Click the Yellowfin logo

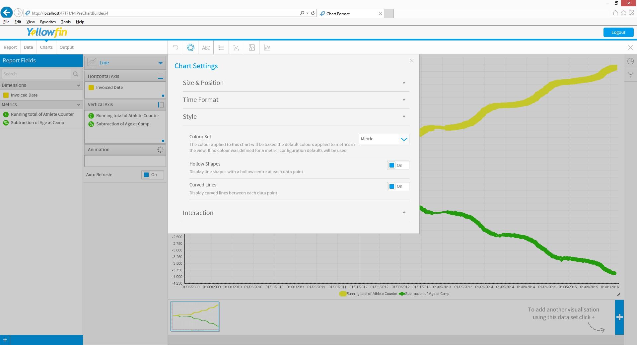click(x=47, y=32)
